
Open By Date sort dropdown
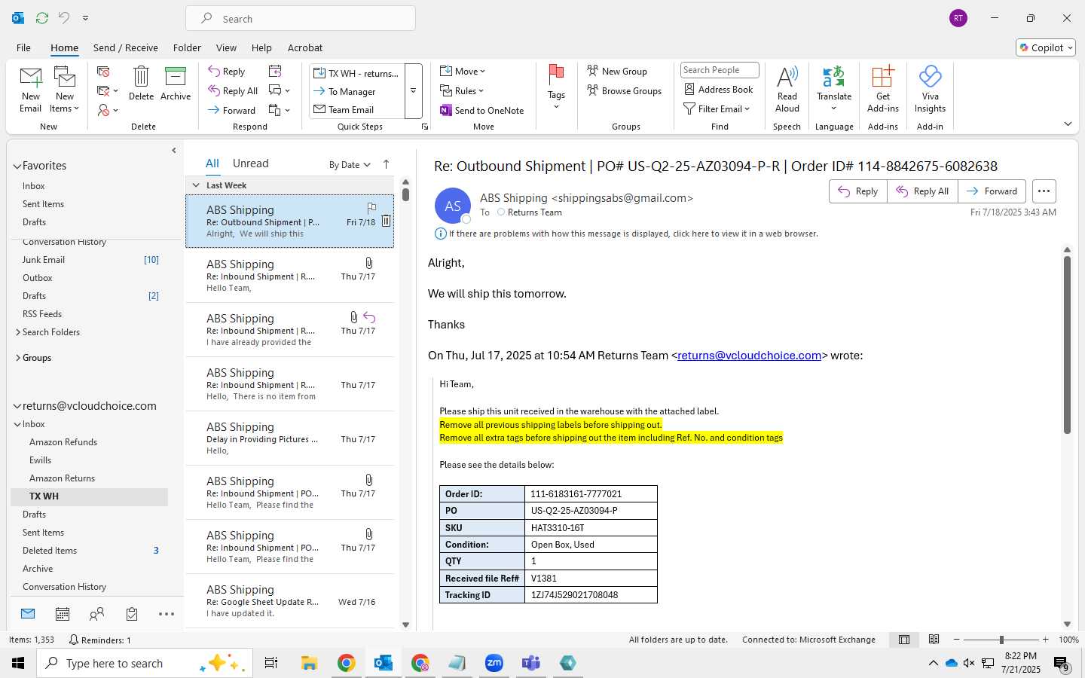click(350, 165)
